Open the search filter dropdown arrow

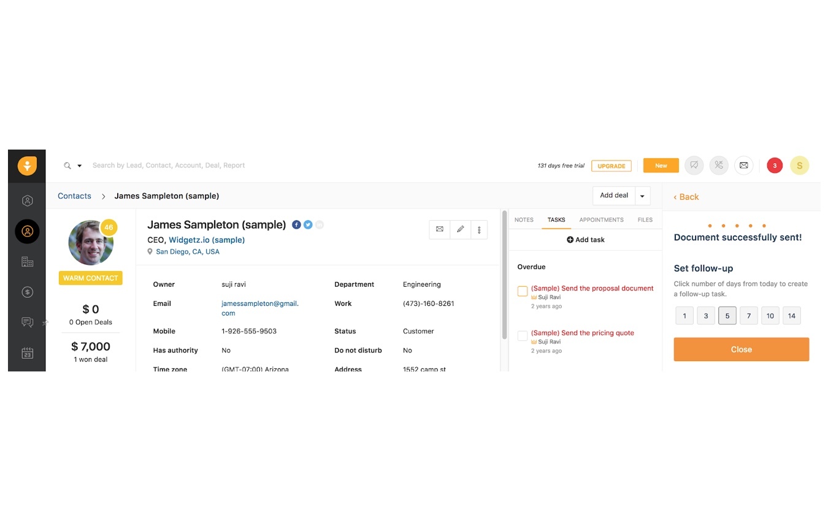tap(80, 166)
